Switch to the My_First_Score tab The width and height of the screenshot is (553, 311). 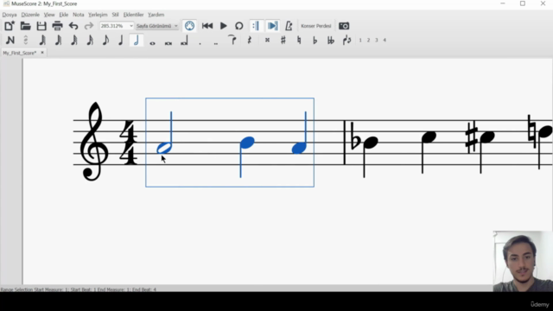[20, 53]
